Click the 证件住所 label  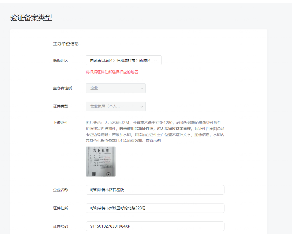61,208
